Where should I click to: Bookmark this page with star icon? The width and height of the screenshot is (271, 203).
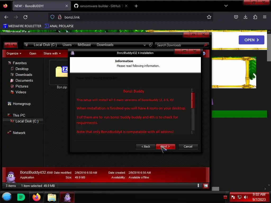coord(209,17)
